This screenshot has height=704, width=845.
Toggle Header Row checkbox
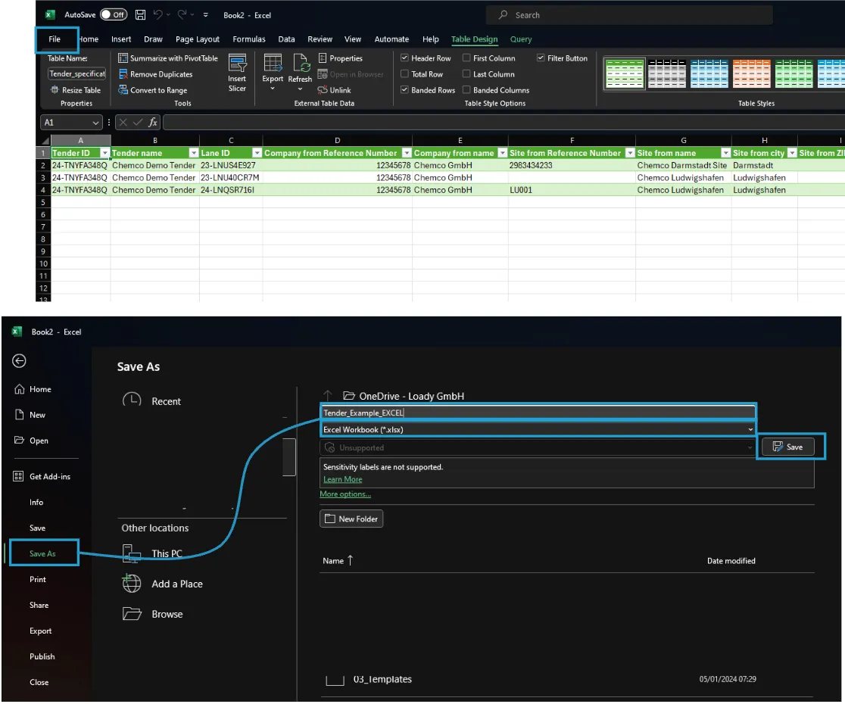coord(405,58)
